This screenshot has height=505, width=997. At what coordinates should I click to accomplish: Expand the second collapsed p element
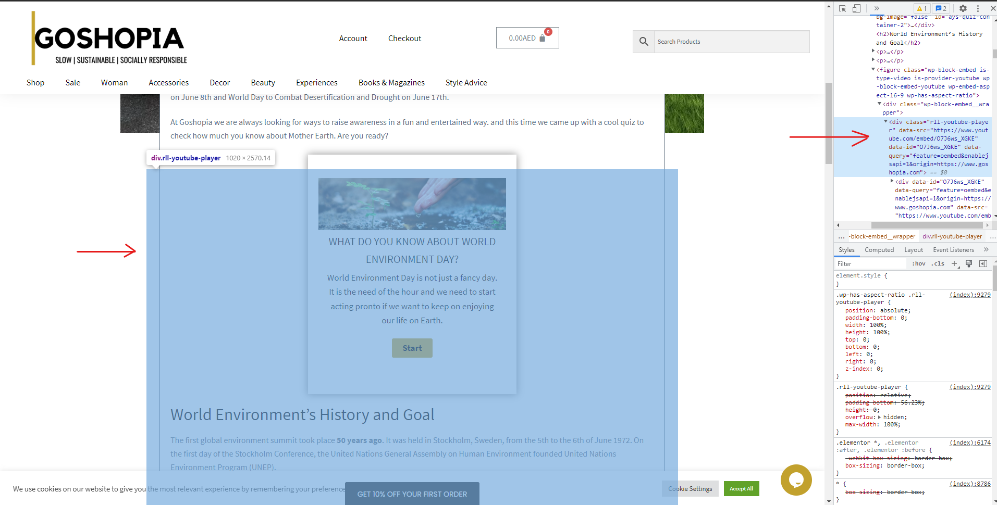click(x=873, y=60)
